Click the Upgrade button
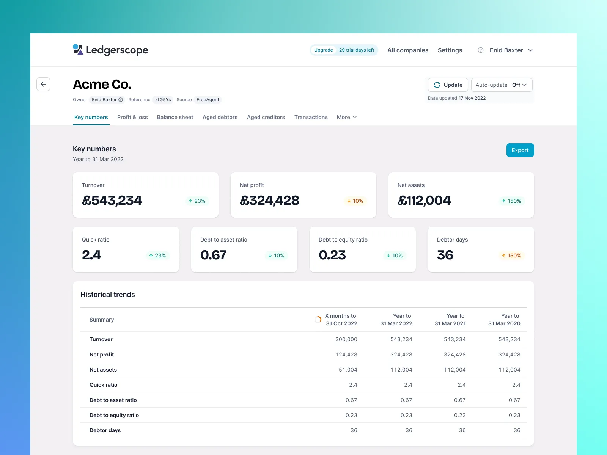This screenshot has height=455, width=607. click(x=323, y=50)
